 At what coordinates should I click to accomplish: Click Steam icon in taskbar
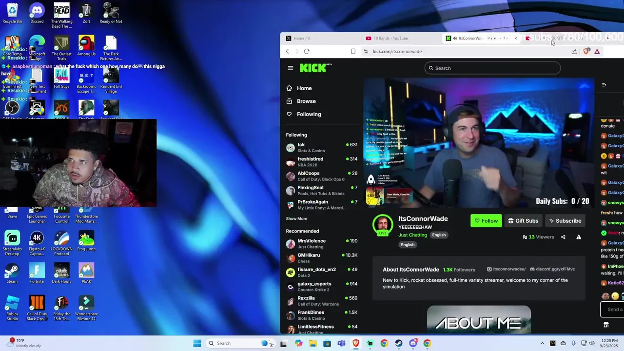click(399, 343)
